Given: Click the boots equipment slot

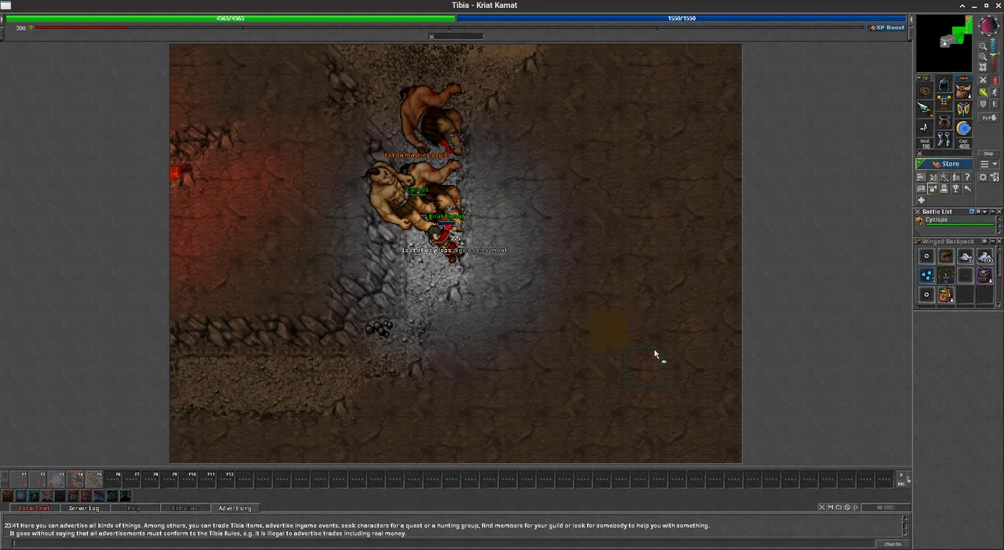Looking at the screenshot, I should [x=944, y=139].
